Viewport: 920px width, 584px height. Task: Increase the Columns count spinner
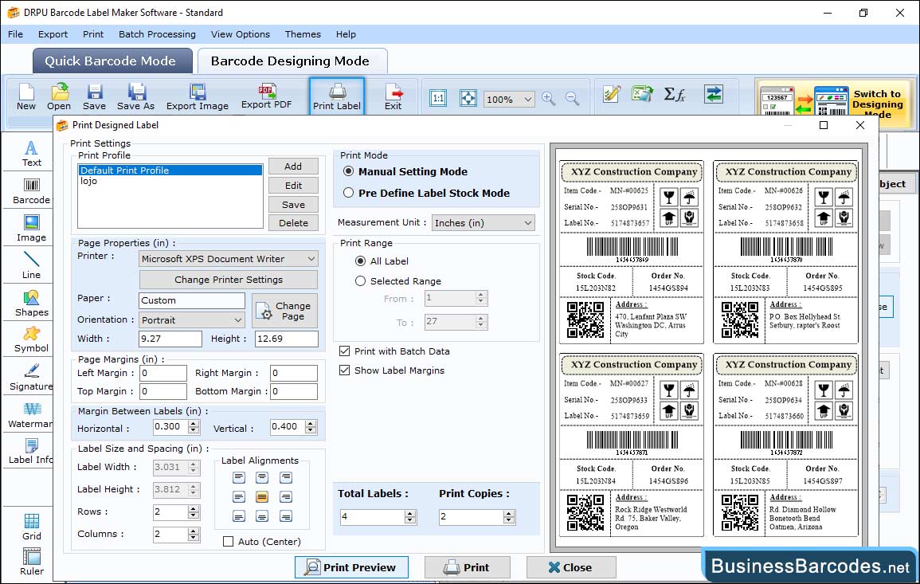[194, 531]
